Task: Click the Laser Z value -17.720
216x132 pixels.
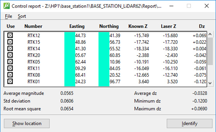Action: [x=170, y=42]
